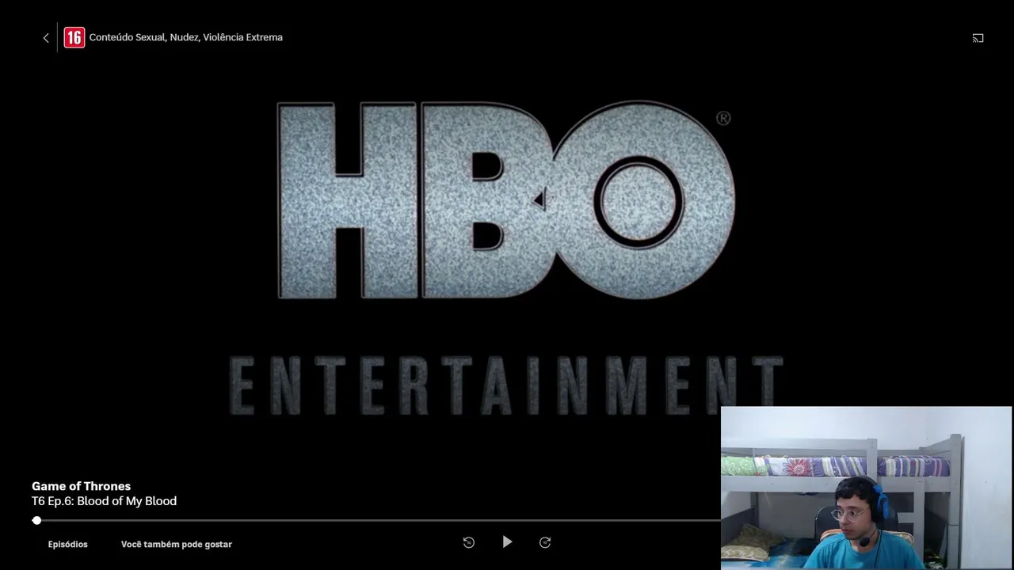Go back using the left arrow

coord(46,37)
